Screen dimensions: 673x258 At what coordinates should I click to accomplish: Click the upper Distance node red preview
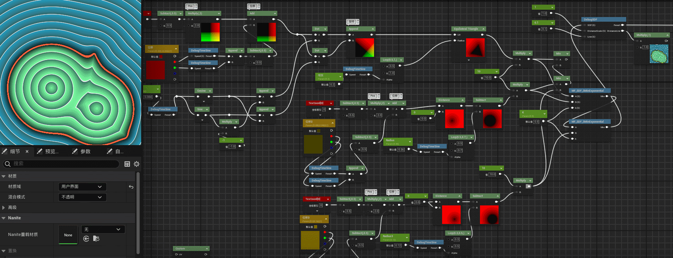tap(454, 119)
